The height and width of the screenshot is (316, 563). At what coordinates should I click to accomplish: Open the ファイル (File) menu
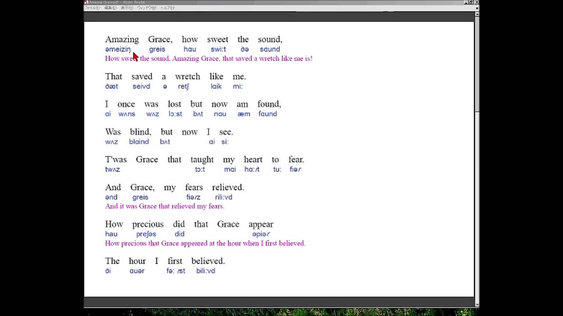tap(92, 8)
